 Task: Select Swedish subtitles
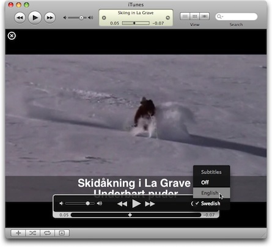tap(211, 204)
